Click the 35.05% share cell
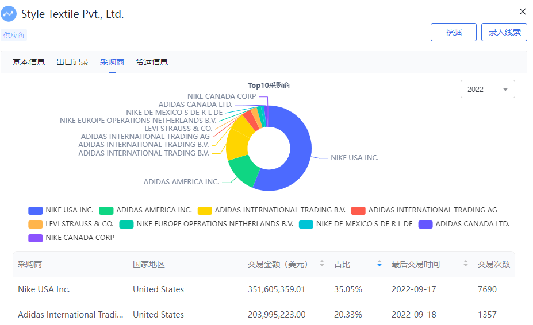533x325 pixels. (x=348, y=289)
